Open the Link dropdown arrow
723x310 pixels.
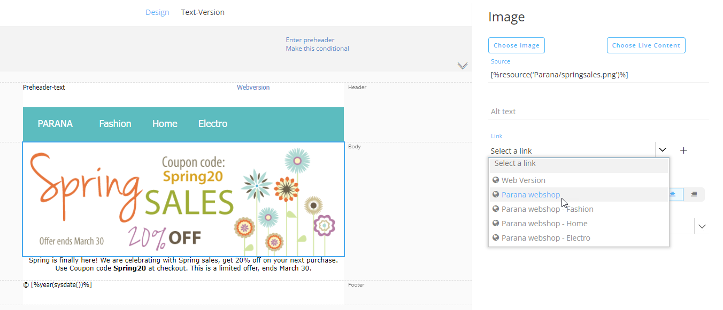(663, 150)
